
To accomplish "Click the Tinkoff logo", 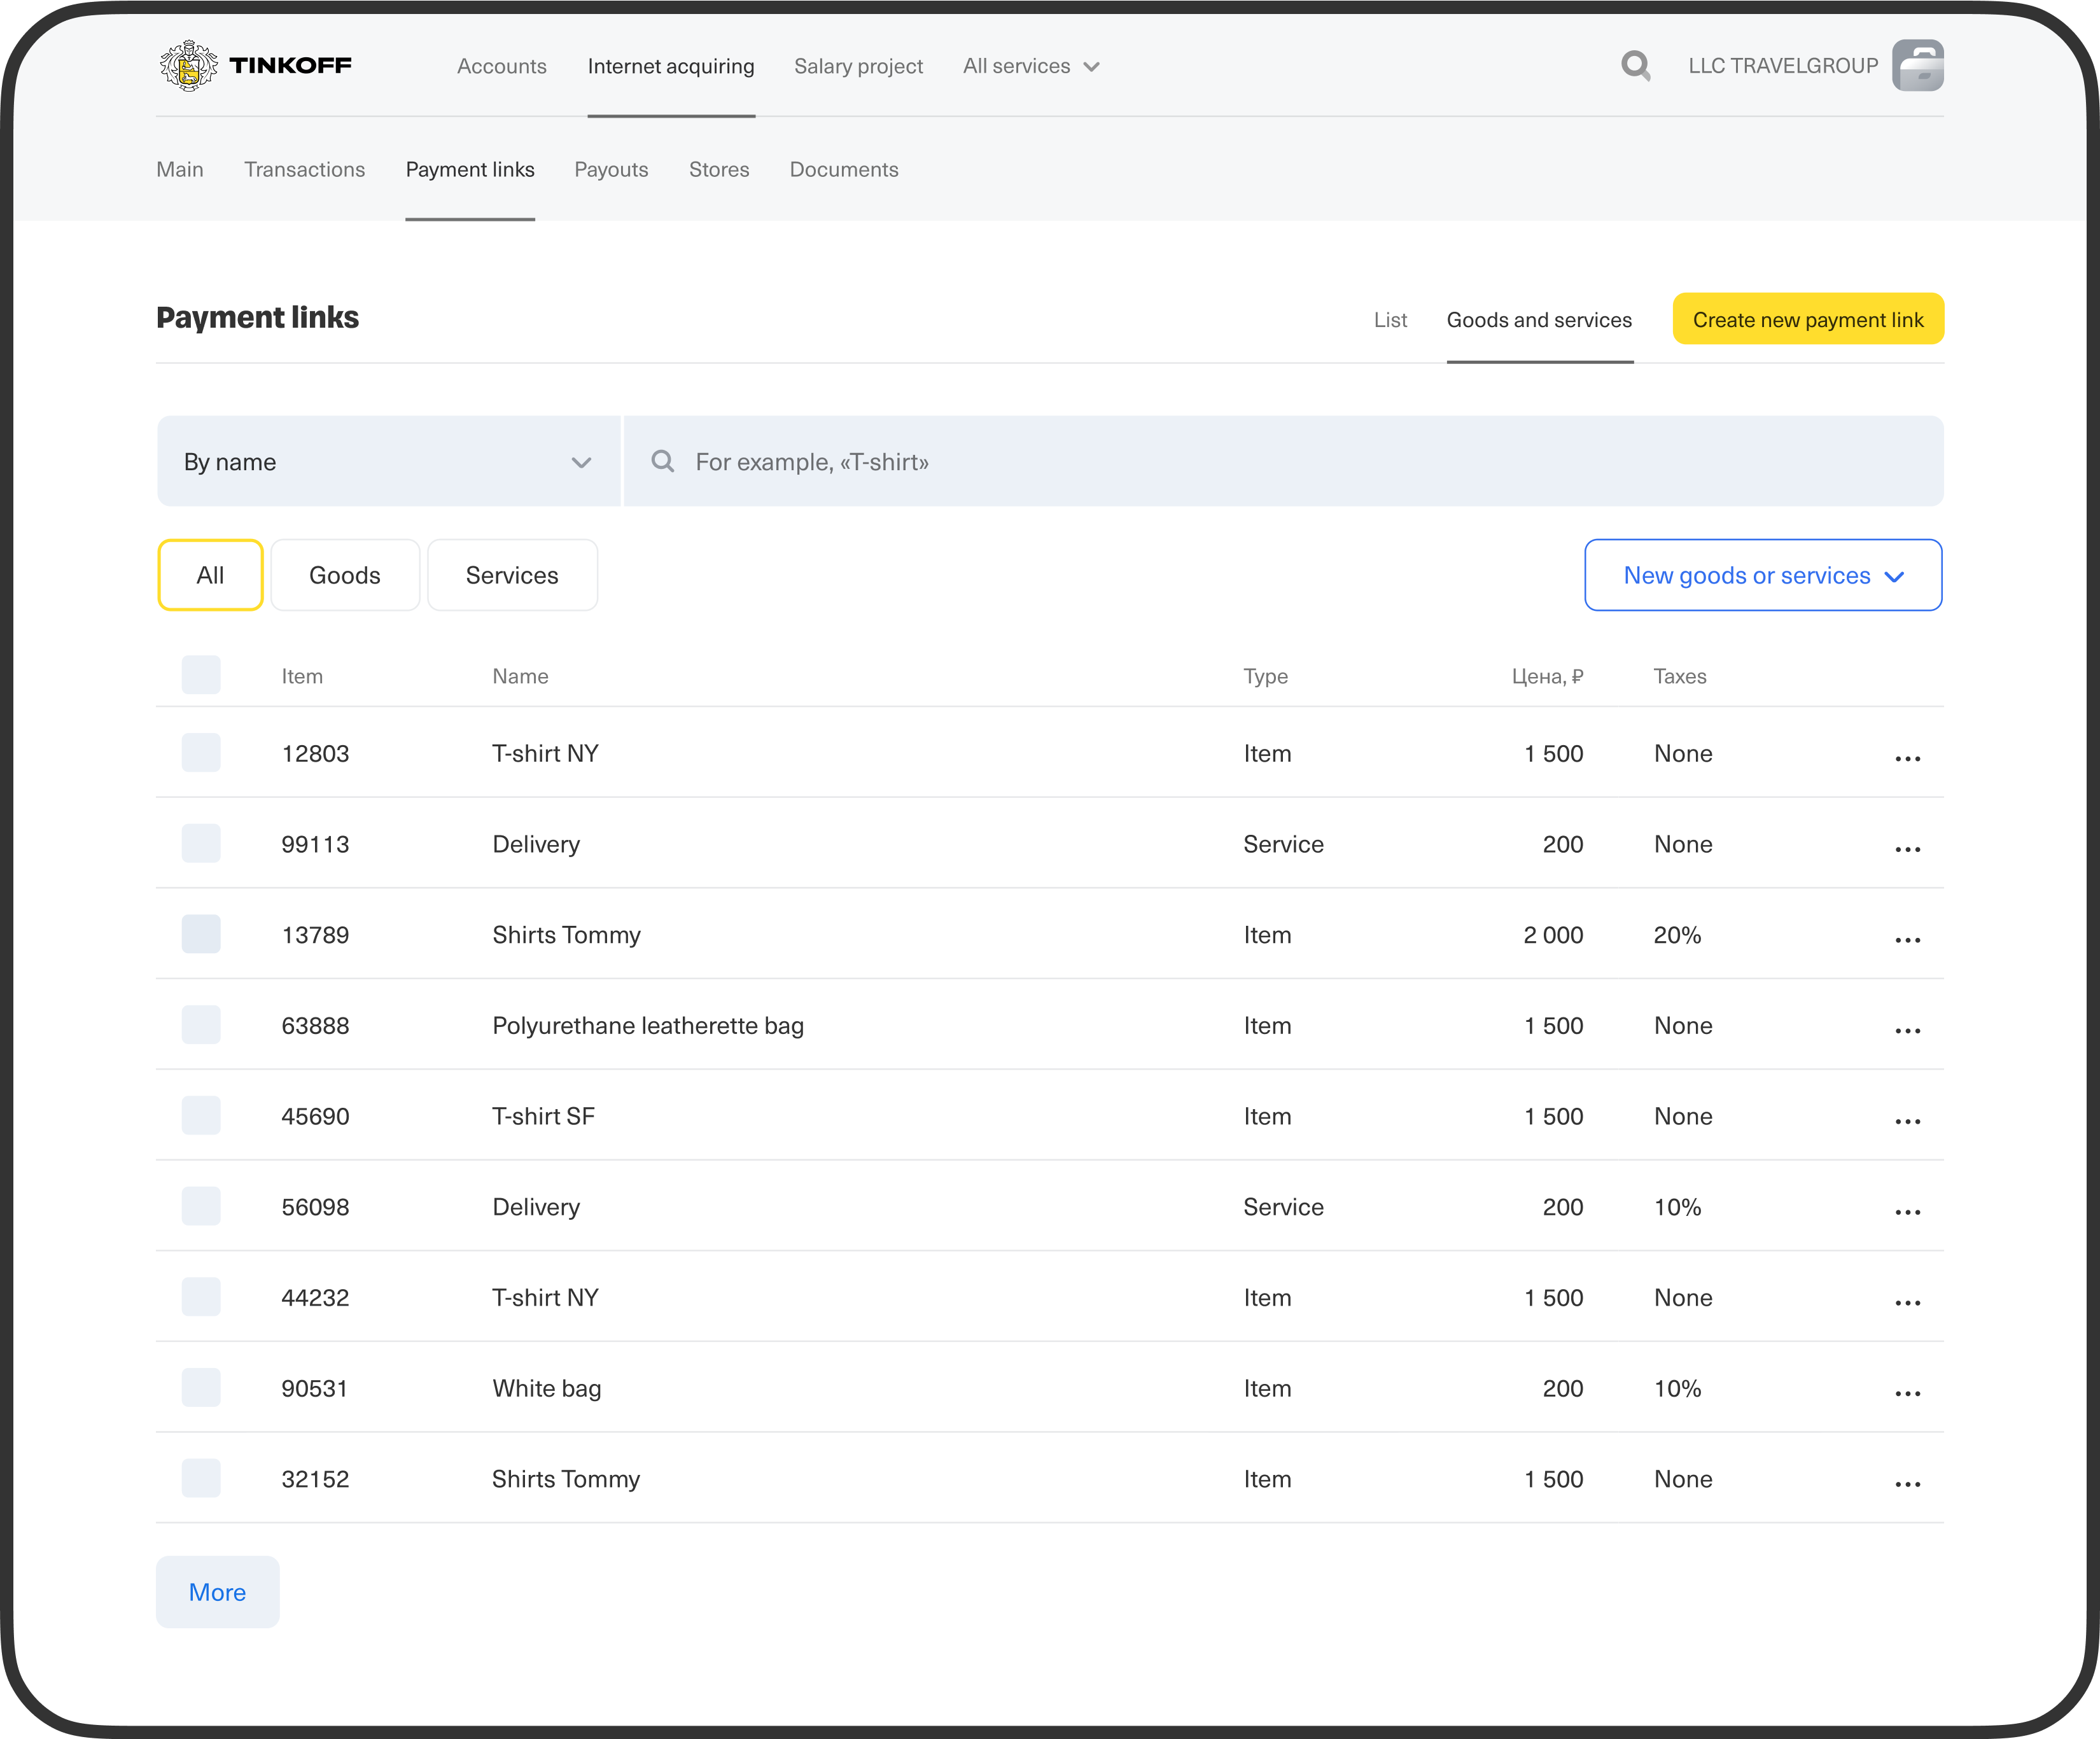I will [256, 66].
